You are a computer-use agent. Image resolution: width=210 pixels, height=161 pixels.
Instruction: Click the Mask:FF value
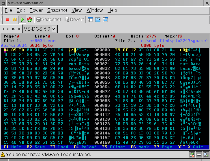click(x=173, y=36)
